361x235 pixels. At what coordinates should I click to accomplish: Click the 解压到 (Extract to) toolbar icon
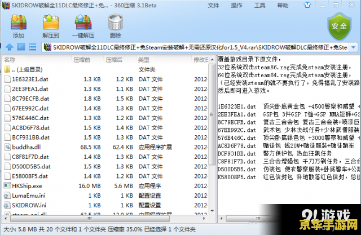coord(51,23)
